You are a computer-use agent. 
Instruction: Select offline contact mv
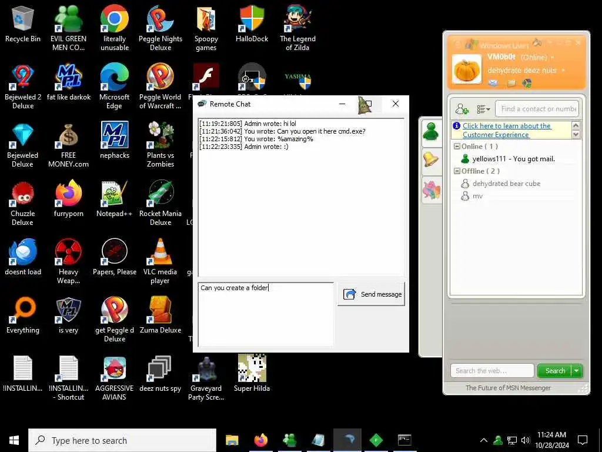[471, 196]
